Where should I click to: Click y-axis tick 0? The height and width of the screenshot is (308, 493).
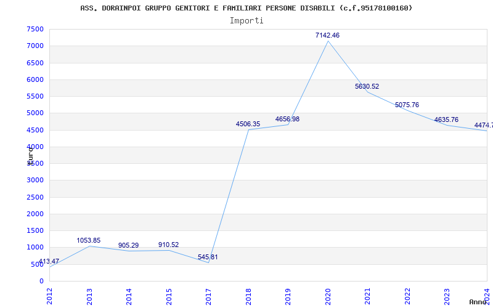tap(41, 281)
